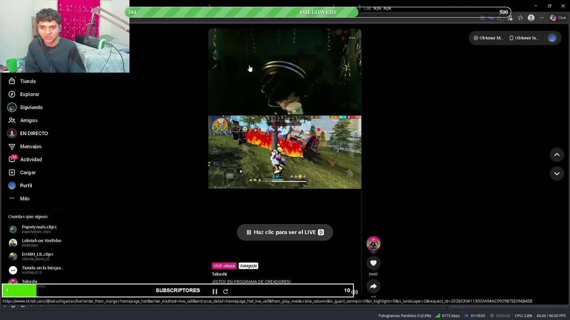570x320 pixels.
Task: Click the Fotogramas Perdidos status text
Action: point(405,316)
